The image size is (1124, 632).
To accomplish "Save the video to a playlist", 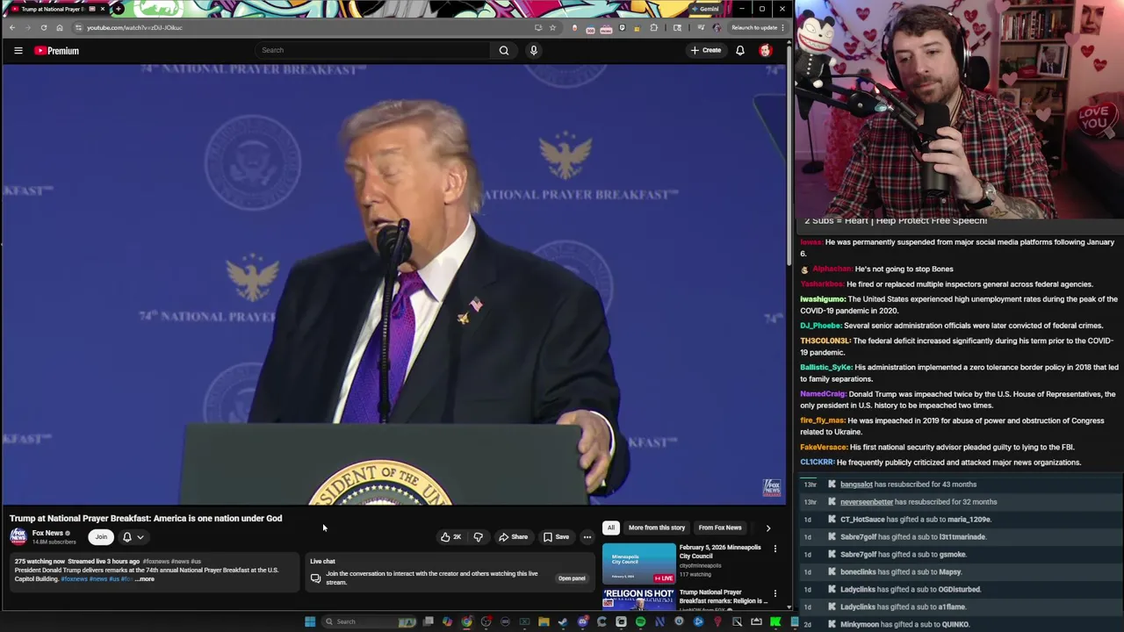I will point(556,536).
